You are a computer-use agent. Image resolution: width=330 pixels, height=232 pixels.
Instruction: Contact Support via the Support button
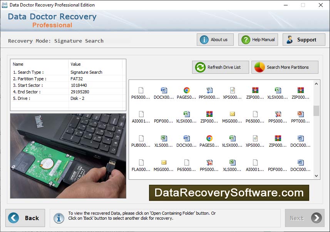[x=304, y=39]
